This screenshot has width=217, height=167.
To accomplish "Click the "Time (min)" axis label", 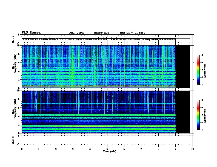I will pyautogui.click(x=110, y=151).
